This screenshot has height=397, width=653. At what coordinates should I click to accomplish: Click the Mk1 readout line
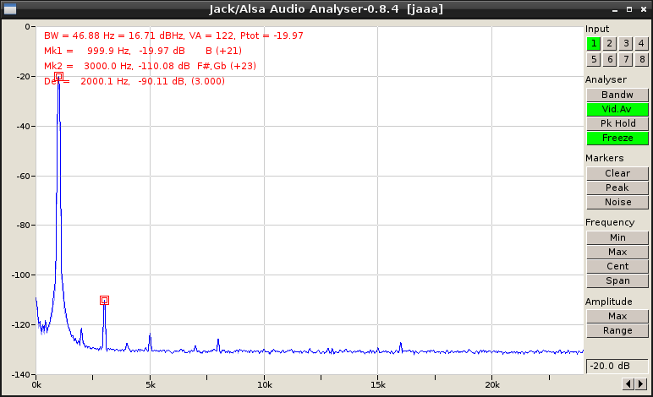143,51
